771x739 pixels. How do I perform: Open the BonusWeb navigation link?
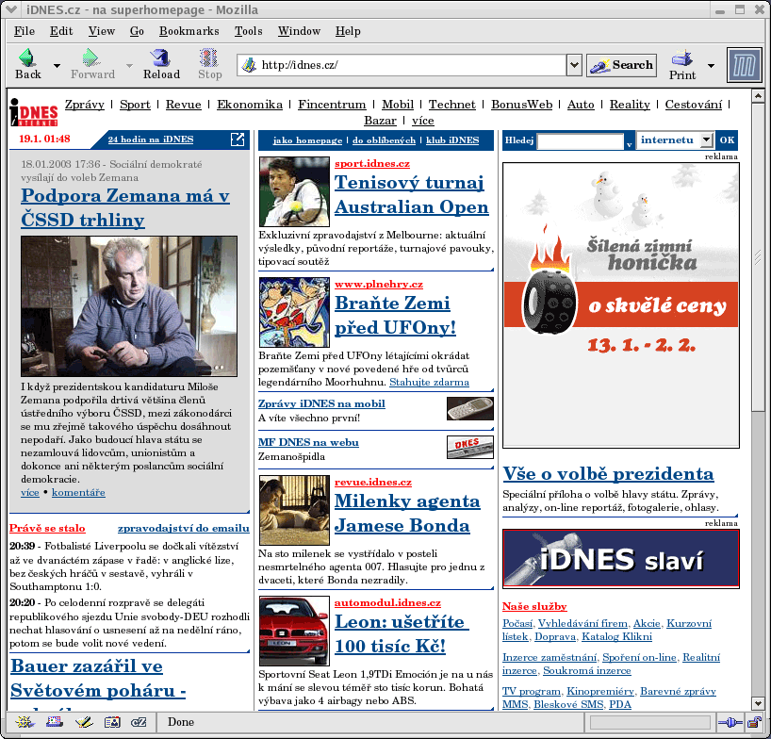coord(522,105)
